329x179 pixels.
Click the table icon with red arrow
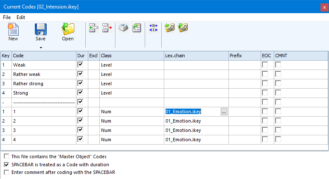pos(107,28)
